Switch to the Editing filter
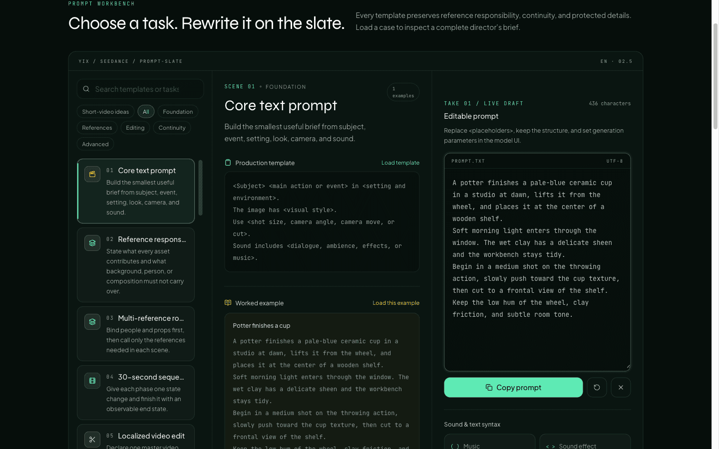 [135, 128]
